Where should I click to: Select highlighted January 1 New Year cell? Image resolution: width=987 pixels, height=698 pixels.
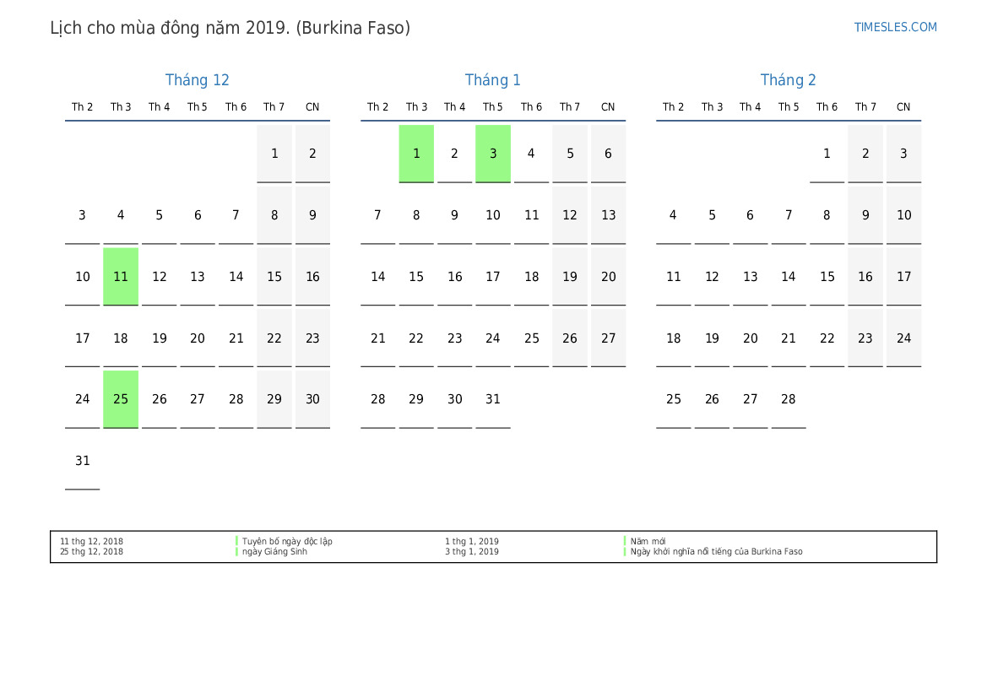point(416,154)
